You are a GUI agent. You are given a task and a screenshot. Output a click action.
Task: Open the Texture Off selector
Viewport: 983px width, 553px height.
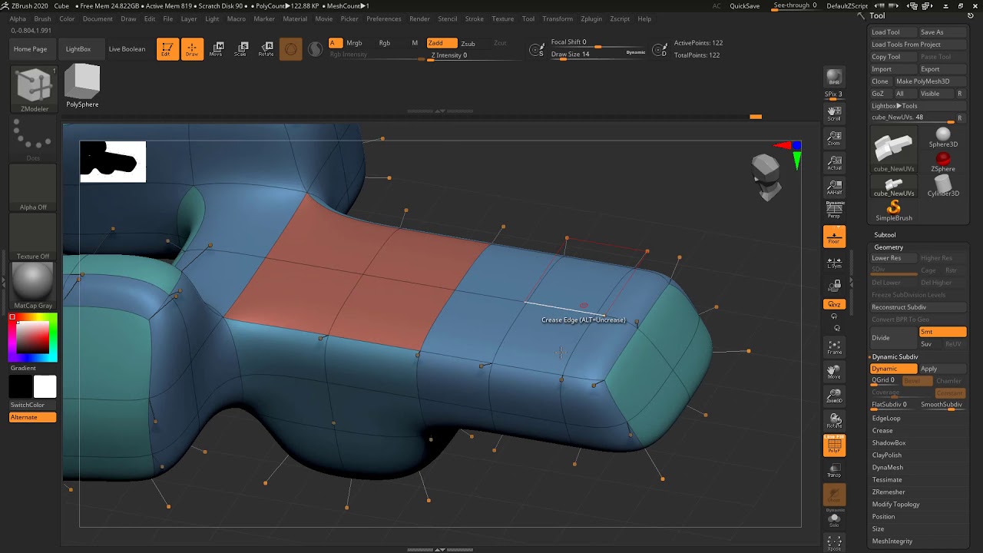tap(33, 238)
